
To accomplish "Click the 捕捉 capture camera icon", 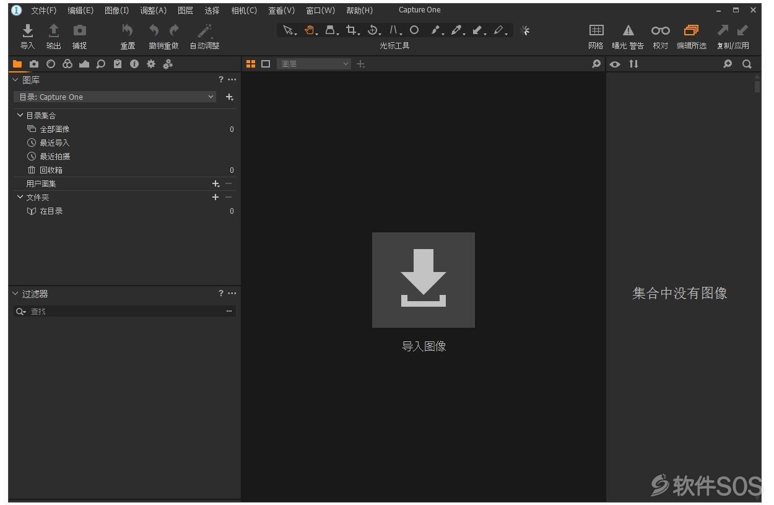I will tap(80, 30).
